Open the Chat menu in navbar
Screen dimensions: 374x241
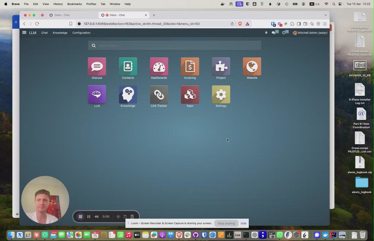[44, 32]
